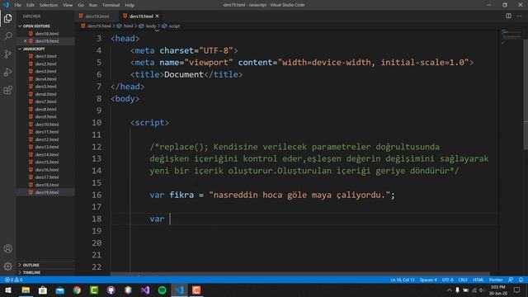
Task: Click the html breadcrumb item
Action: click(128, 26)
